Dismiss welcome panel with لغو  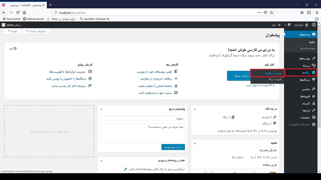click(x=13, y=48)
